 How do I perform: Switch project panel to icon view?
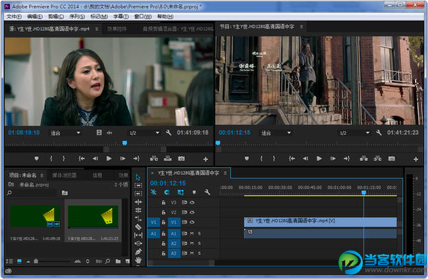tap(18, 262)
